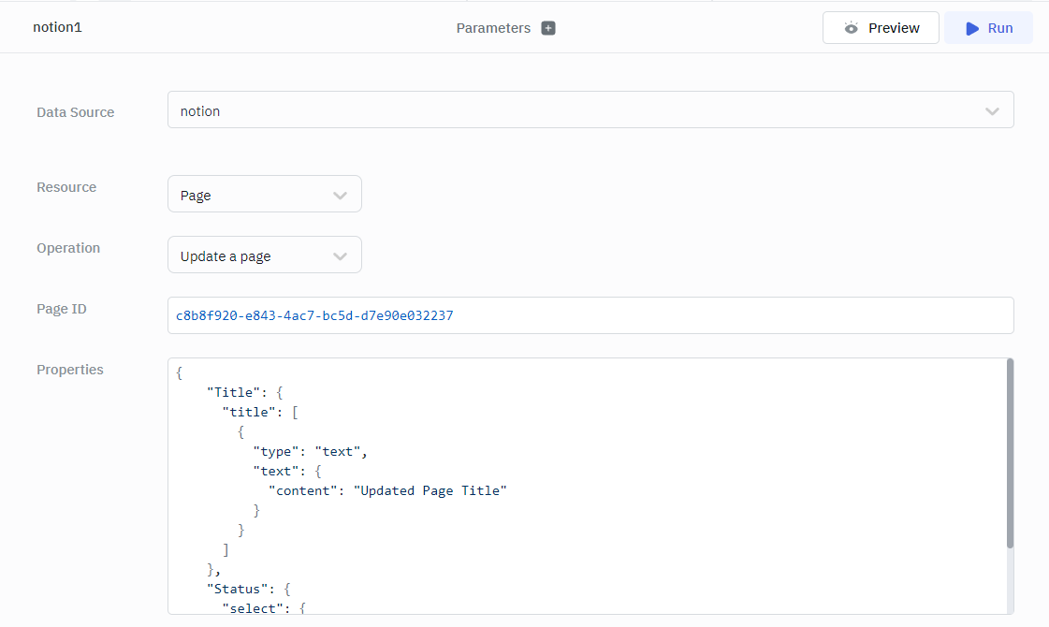Open the Data Source dropdown set to notion
Screen dimensions: 1049x627
click(x=590, y=110)
